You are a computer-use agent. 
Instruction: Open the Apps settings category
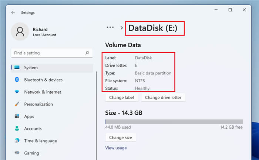coord(52,116)
